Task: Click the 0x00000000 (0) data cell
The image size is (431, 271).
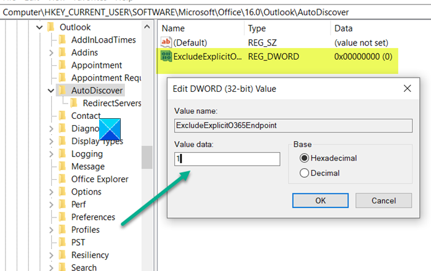Action: pyautogui.click(x=363, y=56)
